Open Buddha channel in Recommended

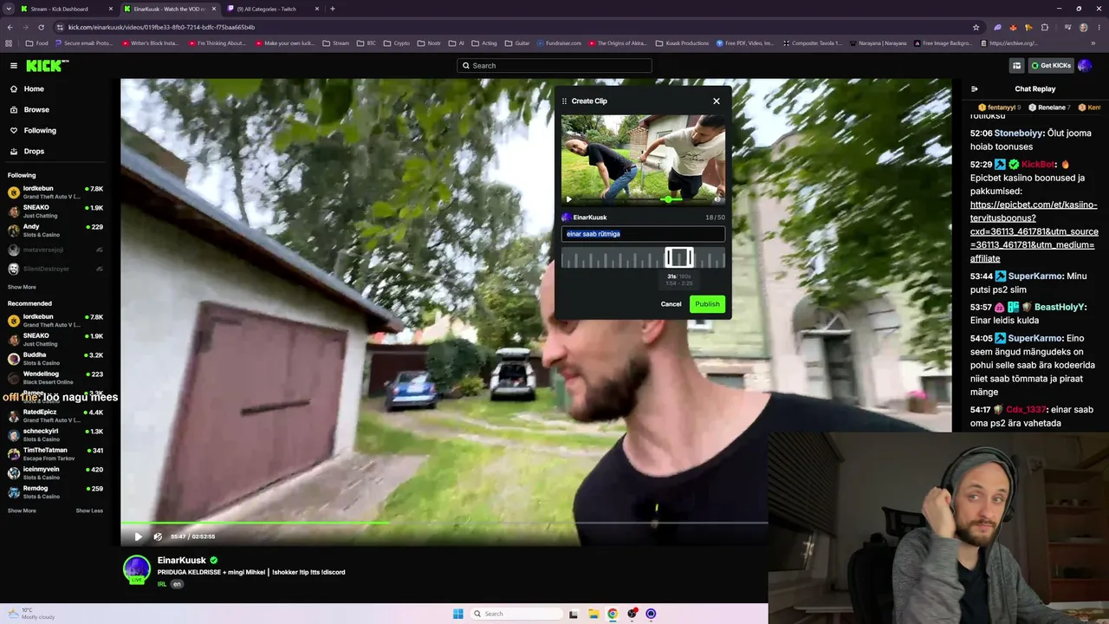tap(55, 358)
